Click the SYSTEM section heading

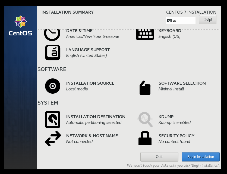point(48,103)
